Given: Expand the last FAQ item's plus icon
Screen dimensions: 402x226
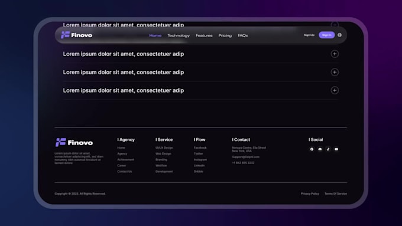Looking at the screenshot, I should point(335,90).
